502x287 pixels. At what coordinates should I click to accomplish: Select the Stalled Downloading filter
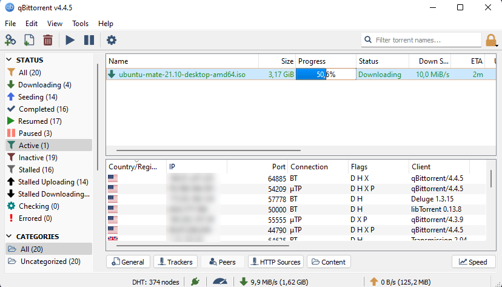[x=49, y=194]
